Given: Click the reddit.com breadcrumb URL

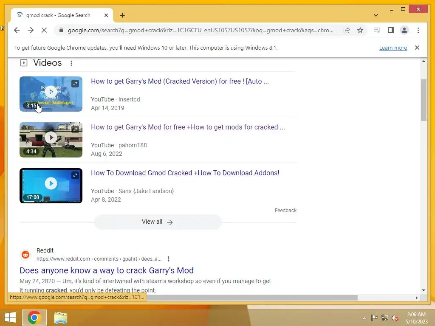Looking at the screenshot, I should [x=99, y=259].
